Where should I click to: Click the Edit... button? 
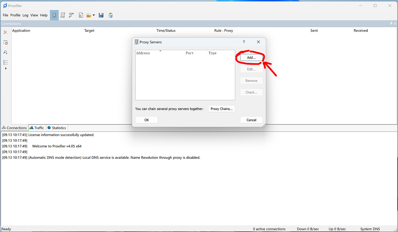pyautogui.click(x=251, y=69)
